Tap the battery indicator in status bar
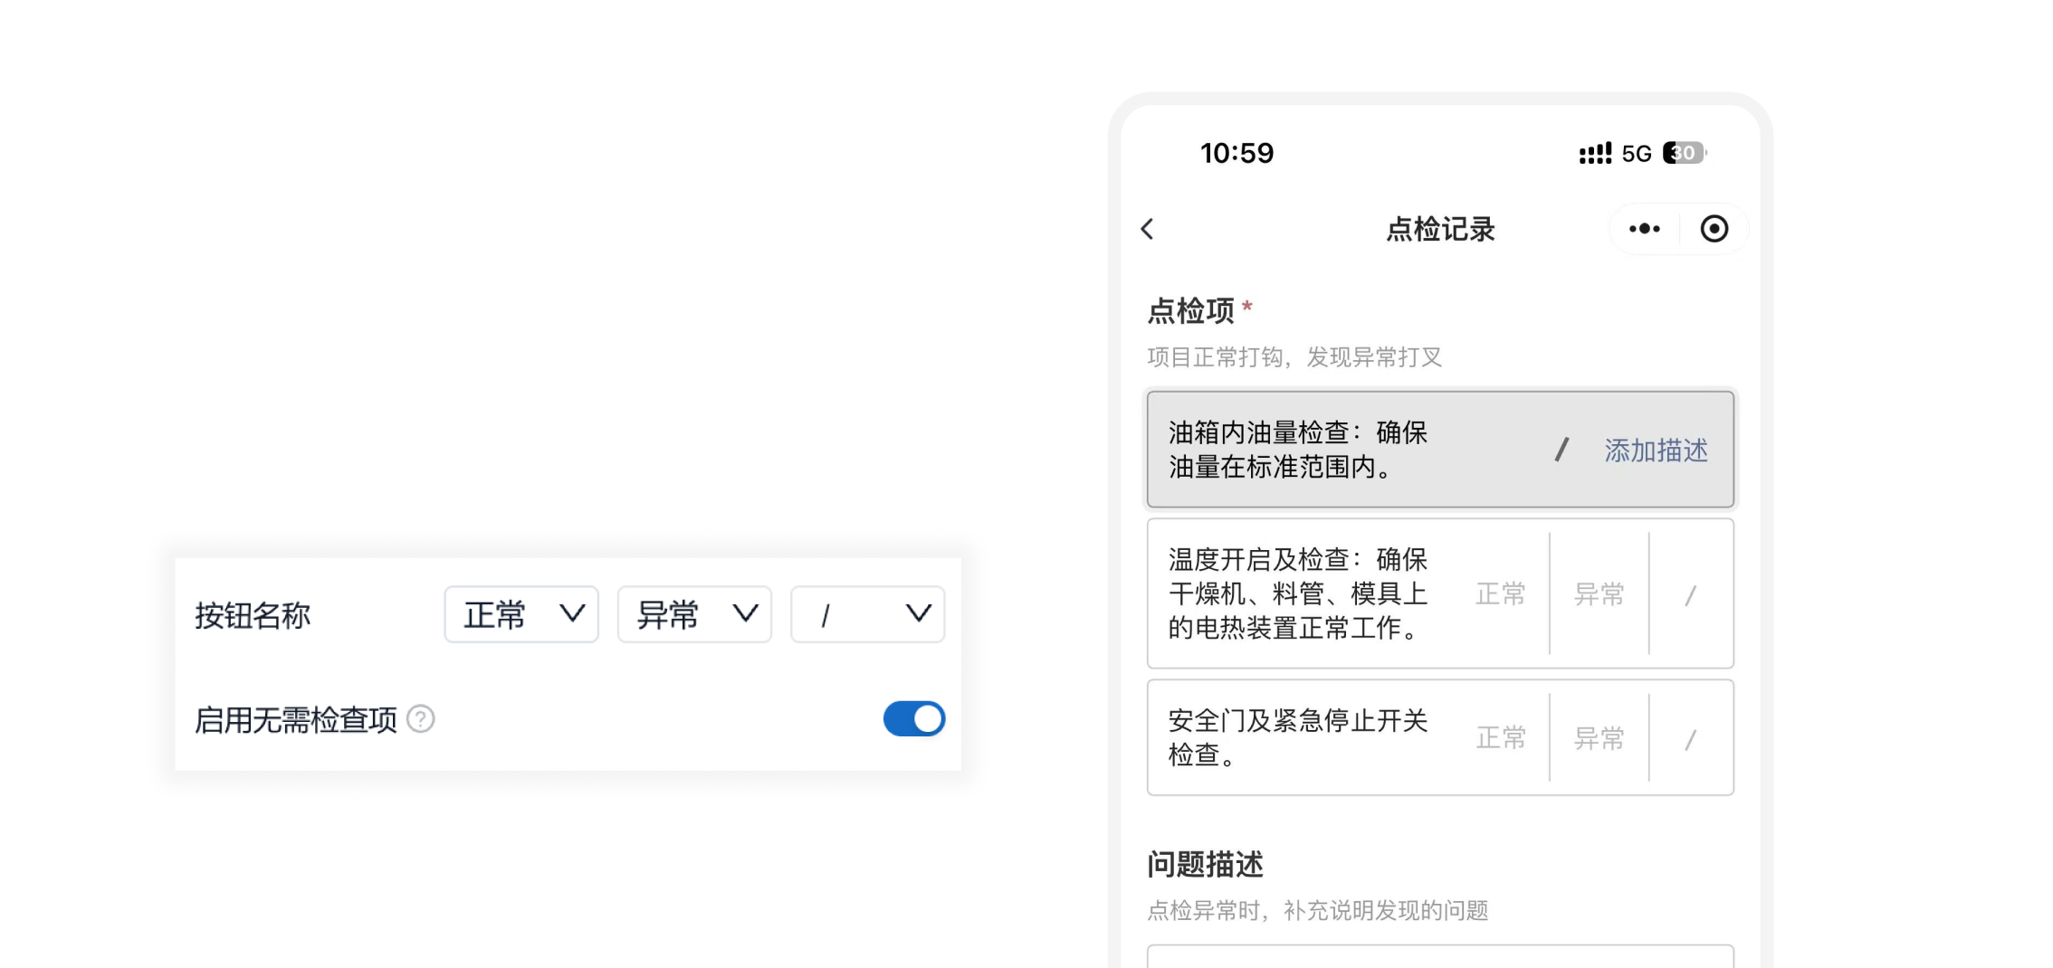The width and height of the screenshot is (2053, 968). click(1685, 153)
